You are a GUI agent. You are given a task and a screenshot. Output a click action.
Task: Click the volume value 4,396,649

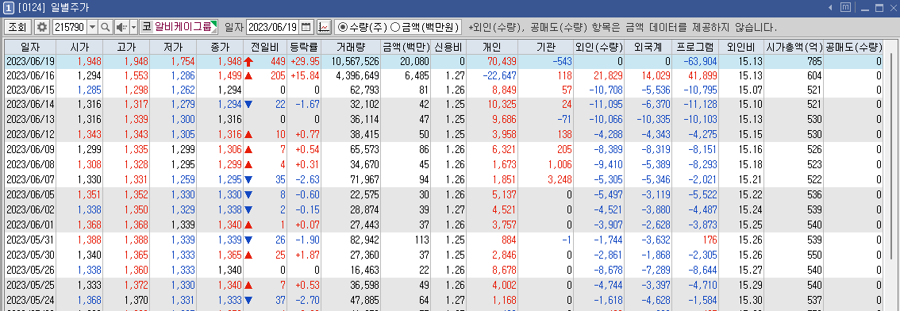[x=358, y=75]
